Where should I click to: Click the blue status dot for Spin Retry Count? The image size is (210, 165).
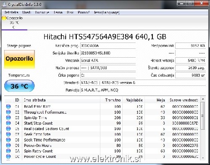(x=8, y=151)
